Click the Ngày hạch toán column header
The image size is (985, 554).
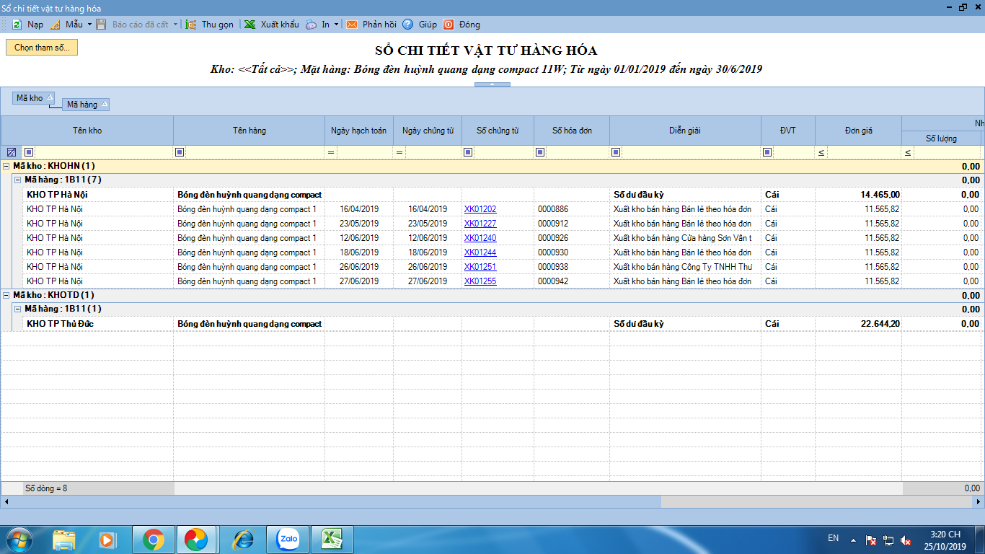[x=358, y=131]
